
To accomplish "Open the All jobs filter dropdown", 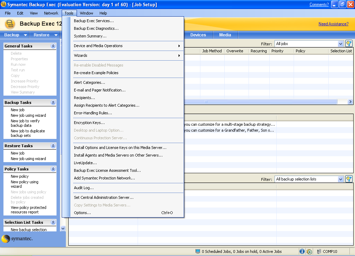I will (340, 44).
